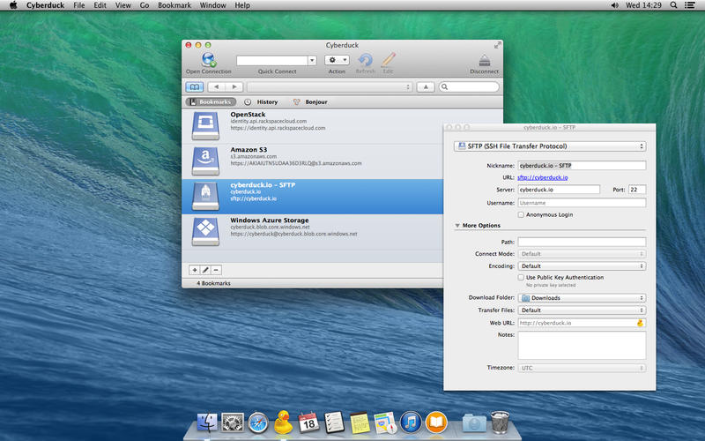The height and width of the screenshot is (441, 705).
Task: Switch to the History tab
Action: tap(261, 102)
